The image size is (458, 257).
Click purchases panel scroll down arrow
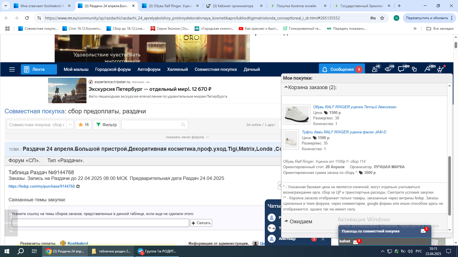[449, 230]
